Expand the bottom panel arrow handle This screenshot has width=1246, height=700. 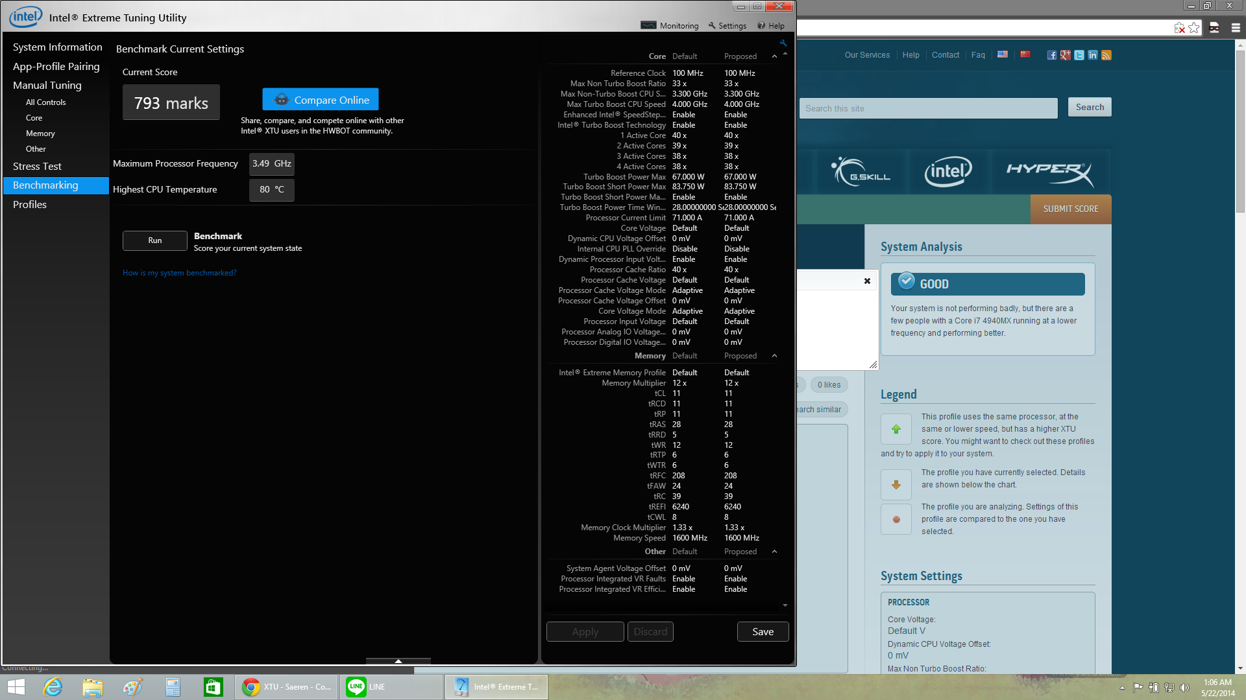tap(398, 661)
